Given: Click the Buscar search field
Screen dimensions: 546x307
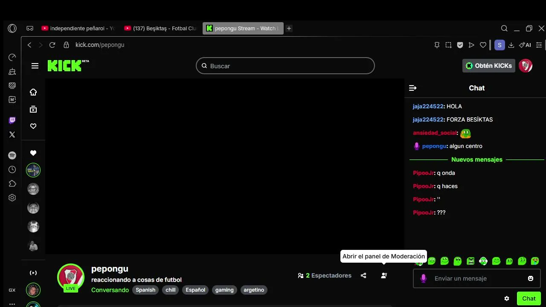Looking at the screenshot, I should tap(285, 66).
